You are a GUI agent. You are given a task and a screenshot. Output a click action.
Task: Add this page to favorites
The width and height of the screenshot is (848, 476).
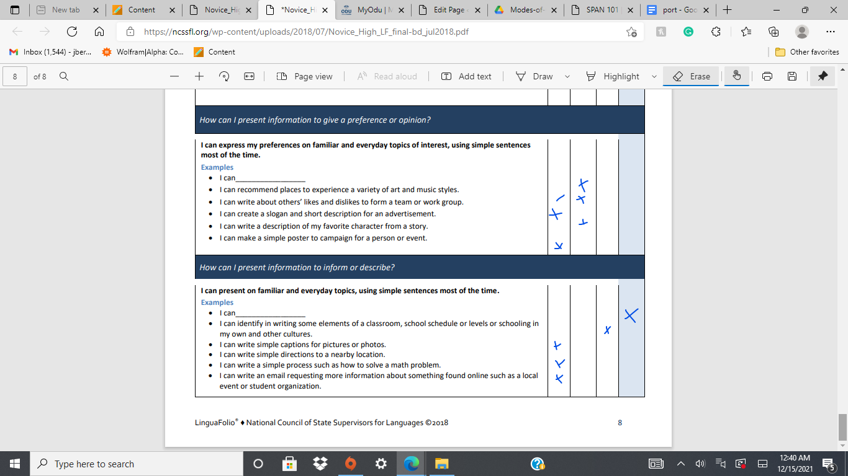[631, 32]
